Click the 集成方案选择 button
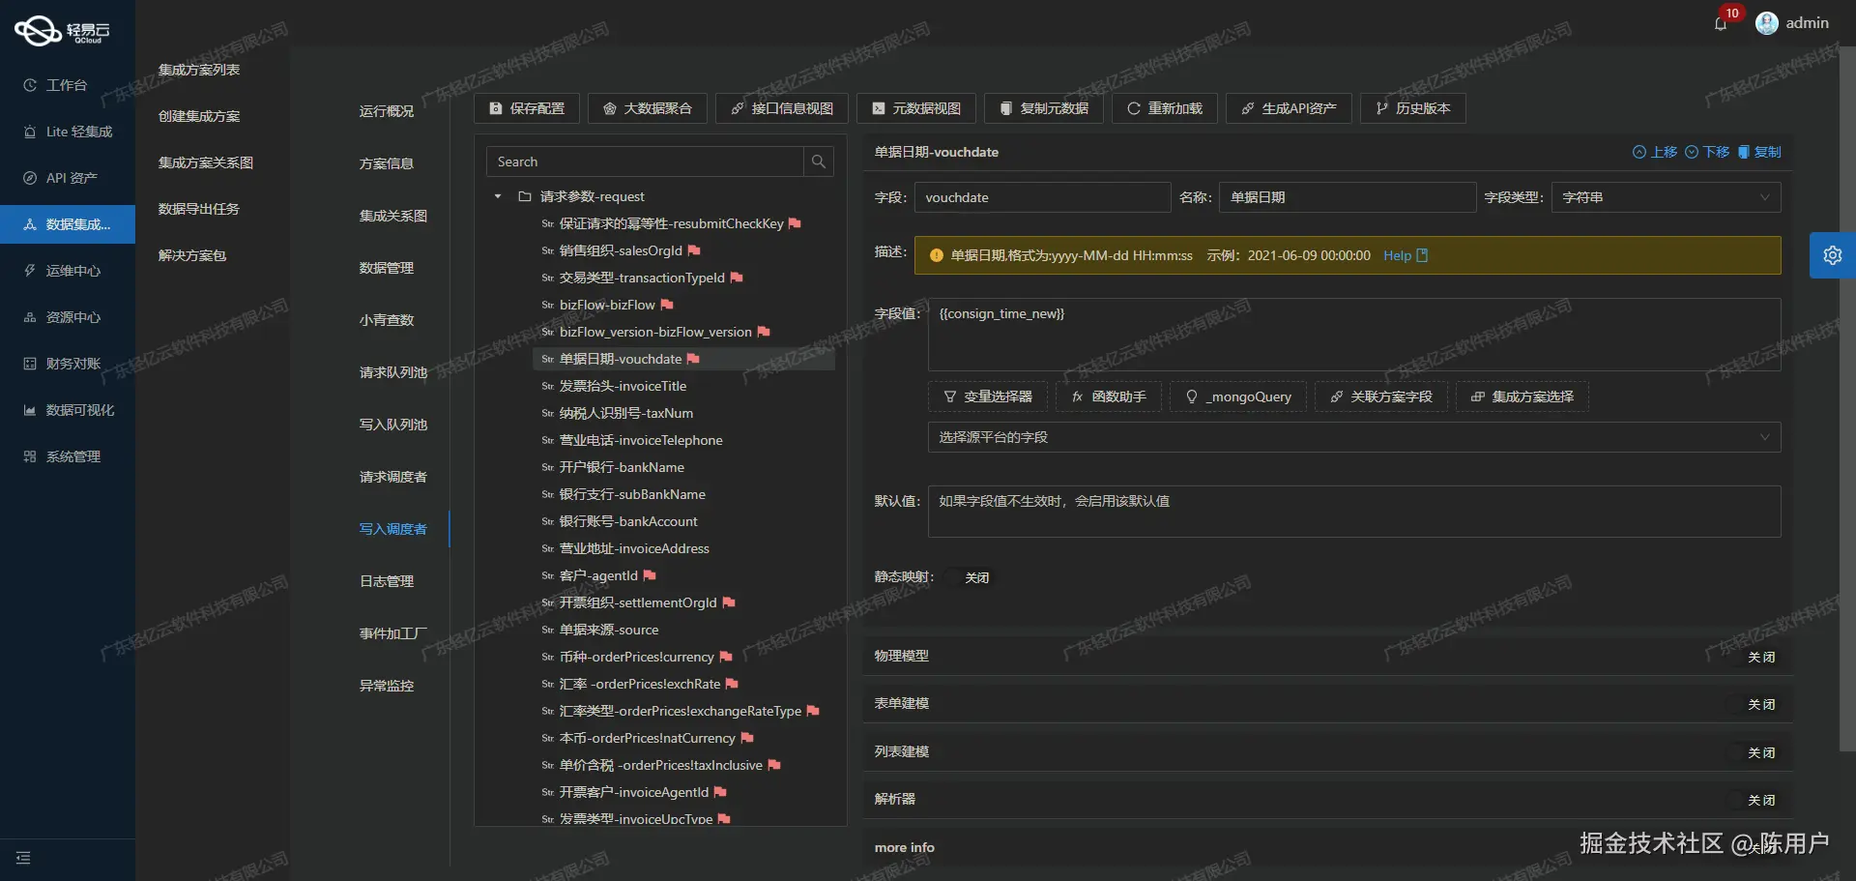This screenshot has height=881, width=1856. tap(1522, 396)
